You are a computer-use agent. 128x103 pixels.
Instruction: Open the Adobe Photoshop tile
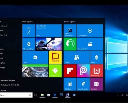coord(70,31)
